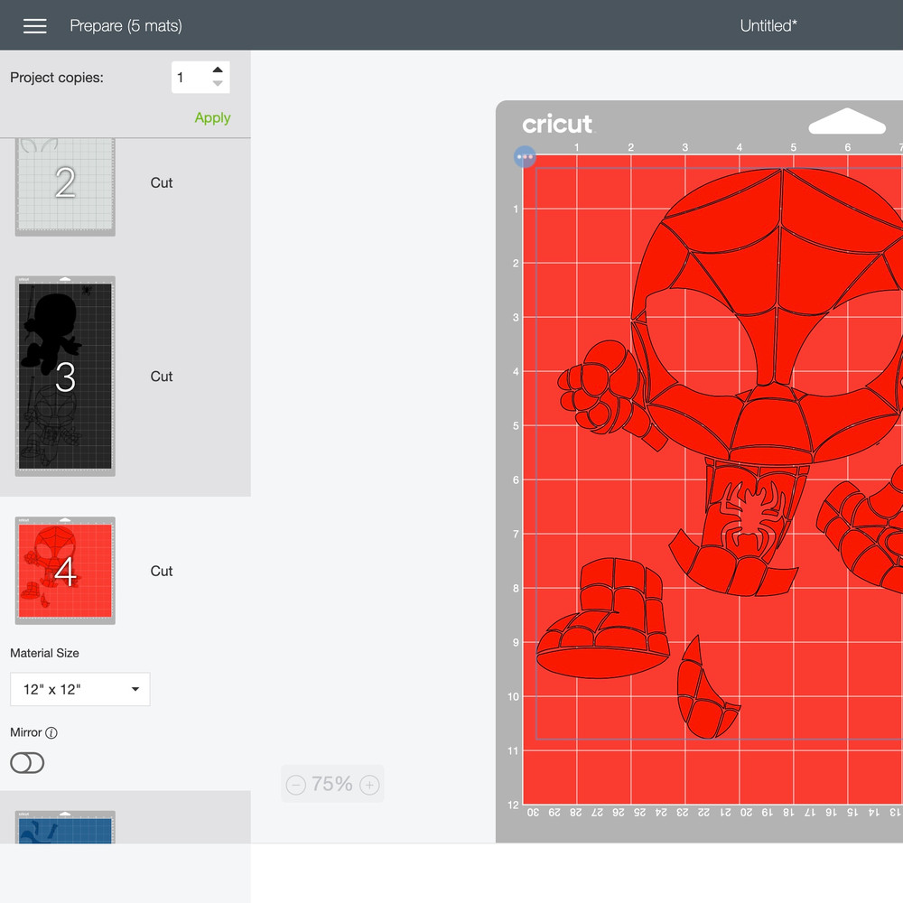Click the Untitled* project title

768,26
